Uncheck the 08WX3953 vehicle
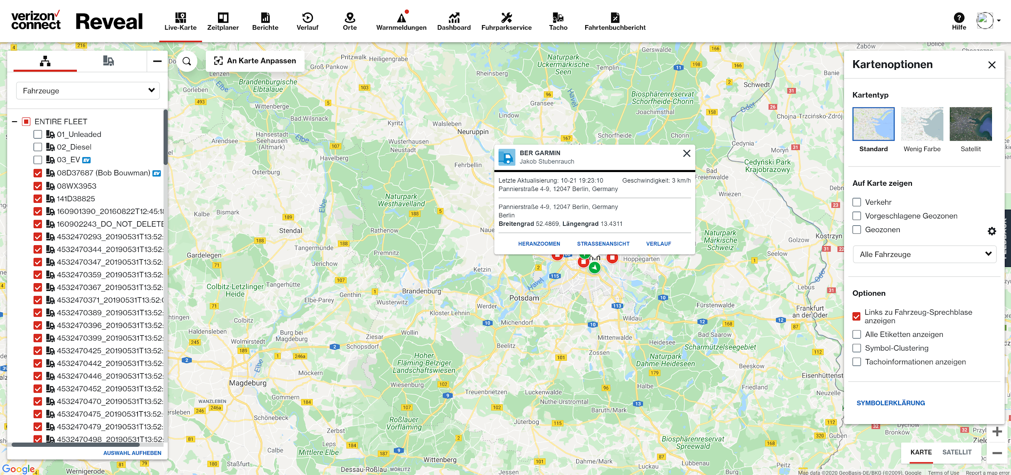 click(38, 186)
